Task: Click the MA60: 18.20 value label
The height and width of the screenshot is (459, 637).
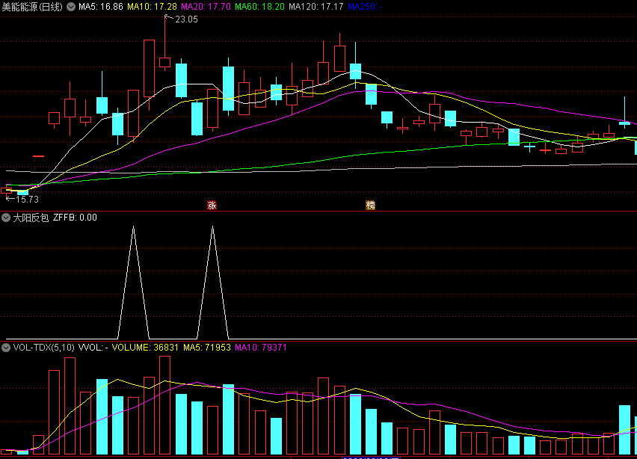Action: click(259, 7)
